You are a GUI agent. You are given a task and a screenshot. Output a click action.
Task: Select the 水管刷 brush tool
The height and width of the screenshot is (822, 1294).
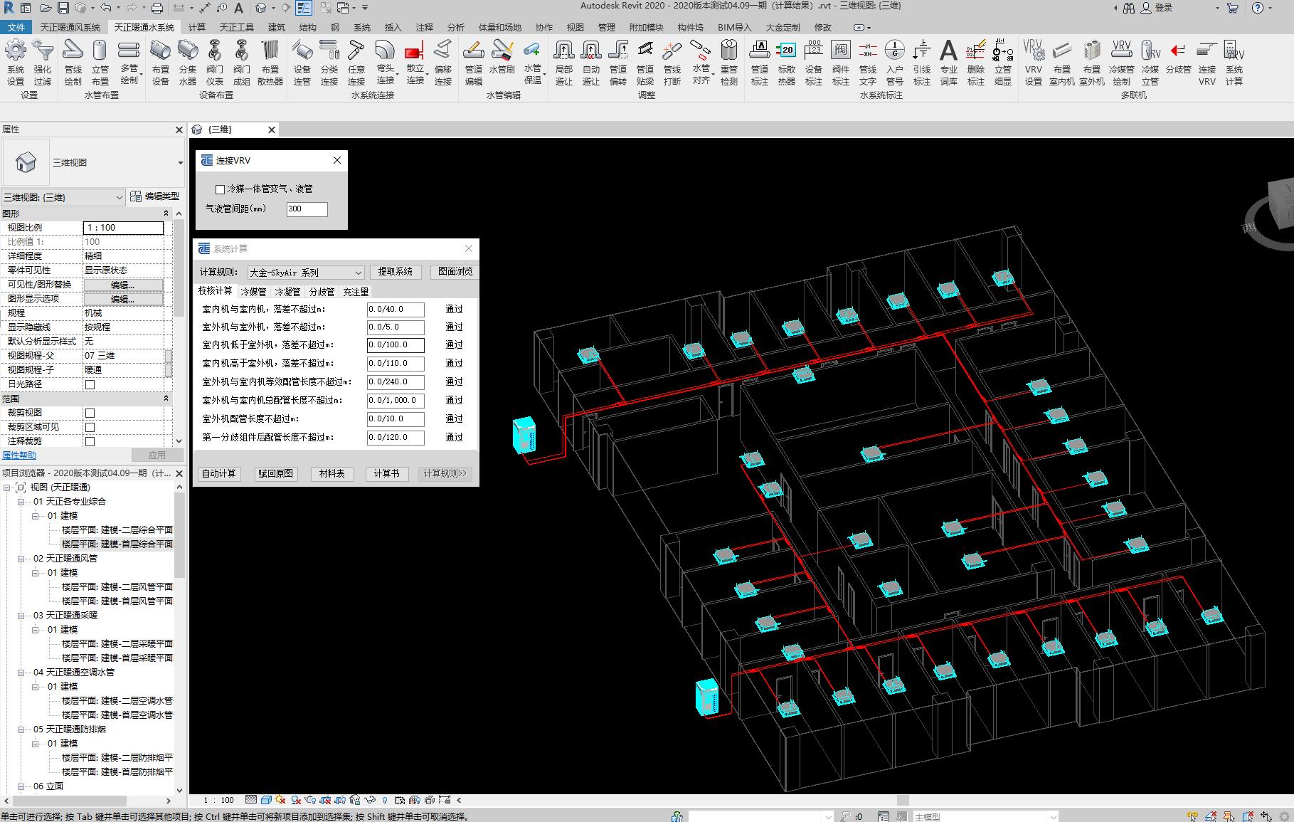(502, 52)
